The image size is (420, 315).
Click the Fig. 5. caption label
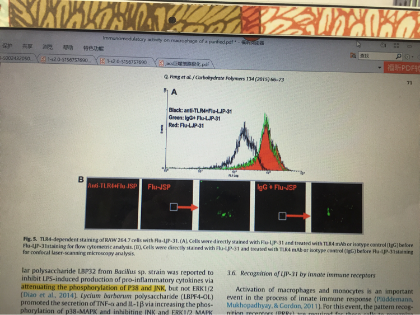[x=30, y=239]
